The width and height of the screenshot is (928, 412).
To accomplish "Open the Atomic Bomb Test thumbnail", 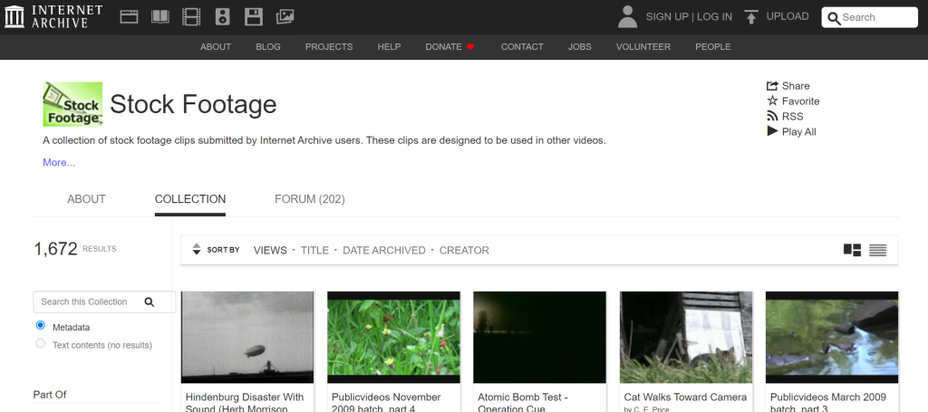I will click(x=540, y=338).
